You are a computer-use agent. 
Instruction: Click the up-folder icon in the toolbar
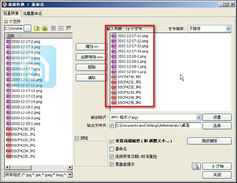coord(37,28)
